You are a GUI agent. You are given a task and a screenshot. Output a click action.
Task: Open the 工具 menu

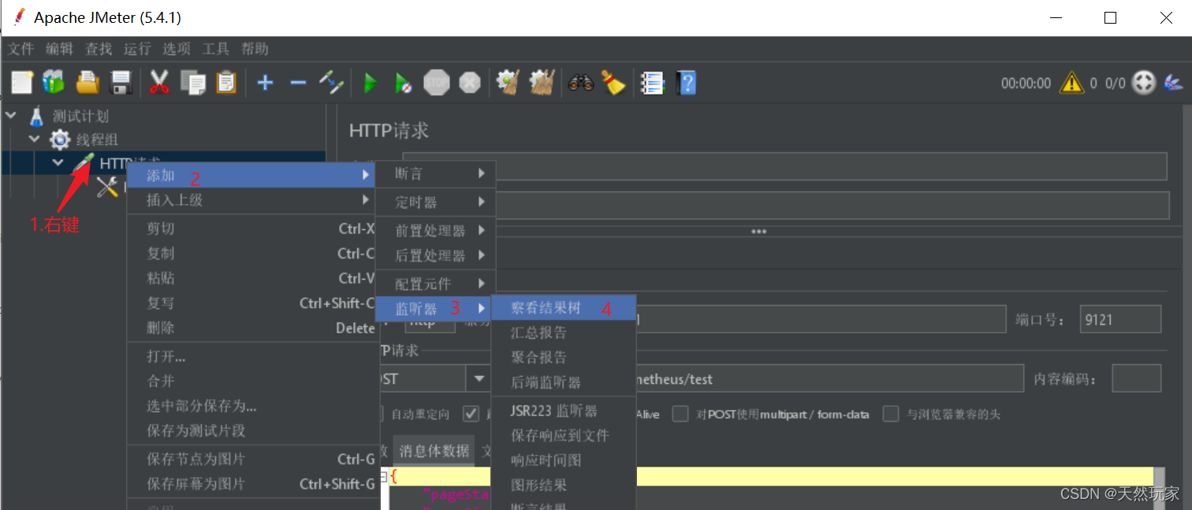[x=215, y=49]
